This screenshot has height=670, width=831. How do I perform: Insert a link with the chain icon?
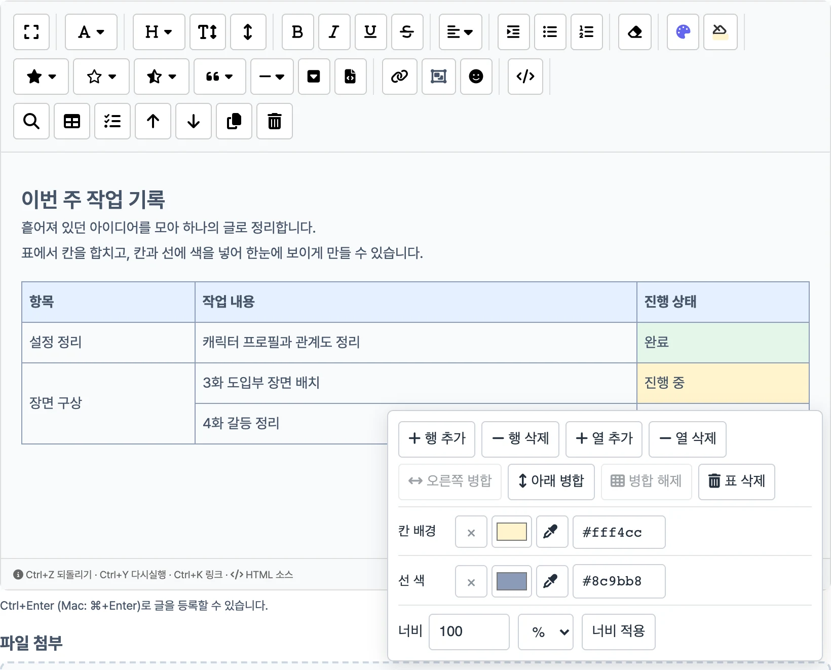400,77
